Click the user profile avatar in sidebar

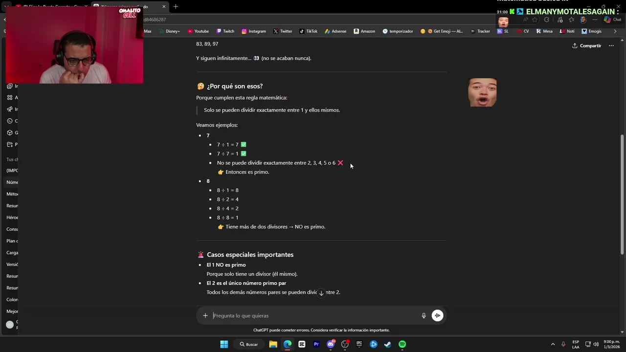point(10,325)
